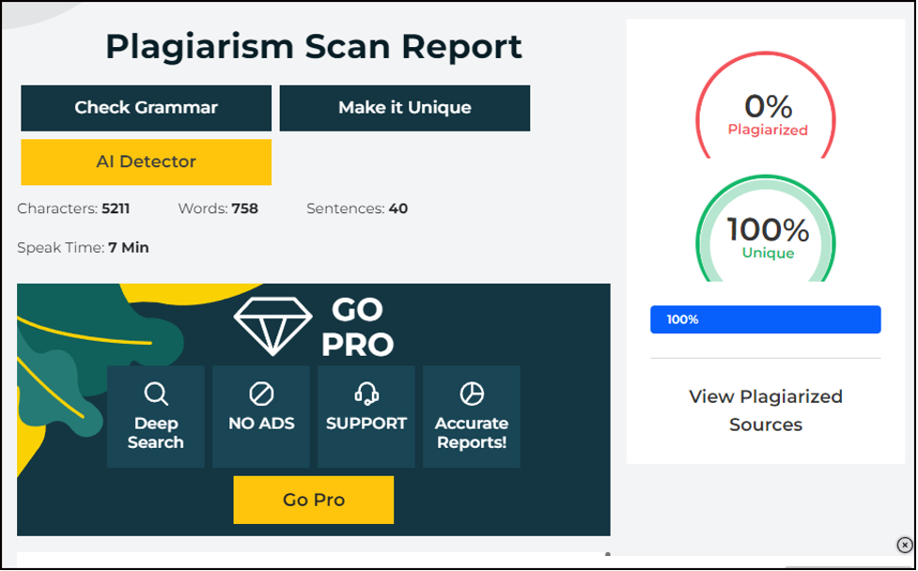Click the yellow Go Pro button

[x=314, y=500]
